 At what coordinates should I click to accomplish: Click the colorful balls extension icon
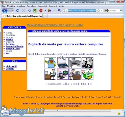pos(49,11)
